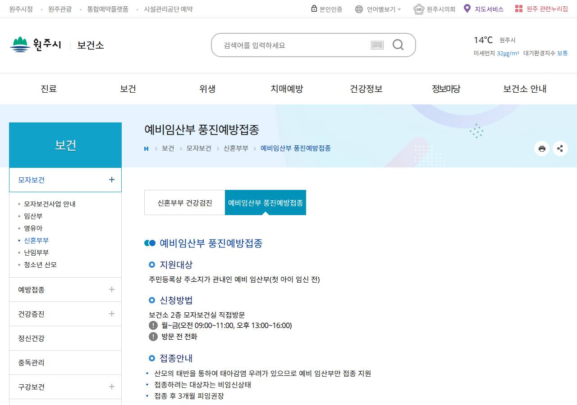Select 난임부부 in sidebar submenu
The width and height of the screenshot is (577, 405).
point(36,252)
